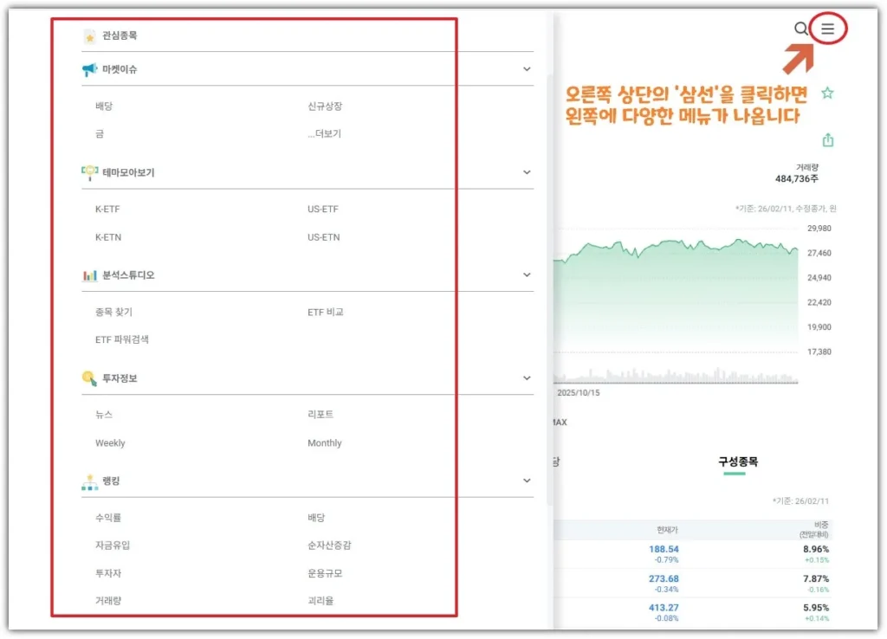
Task: Open the hamburger menu icon
Action: coord(828,29)
